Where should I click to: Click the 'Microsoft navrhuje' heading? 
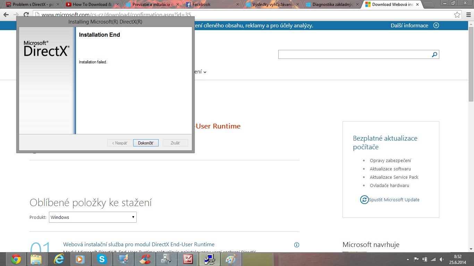pyautogui.click(x=371, y=245)
